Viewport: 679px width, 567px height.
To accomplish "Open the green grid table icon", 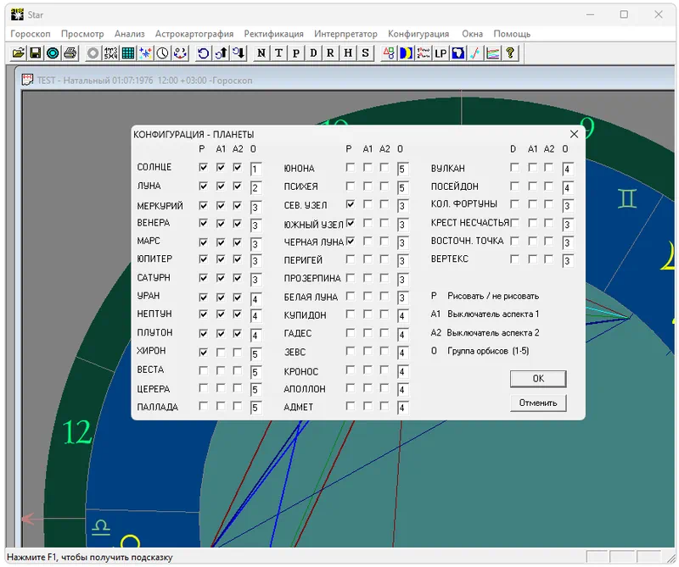I will [x=128, y=53].
